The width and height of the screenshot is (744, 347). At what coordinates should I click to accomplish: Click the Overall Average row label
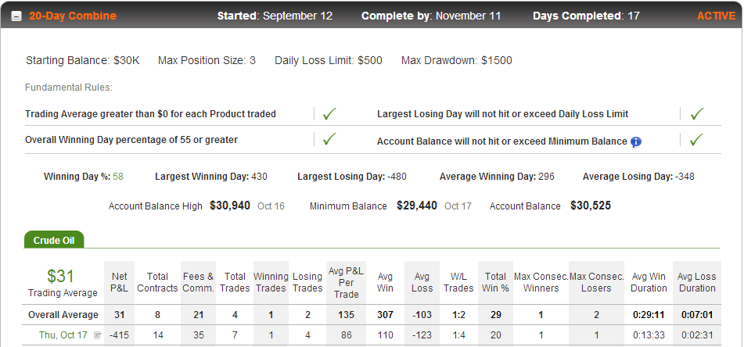[63, 315]
